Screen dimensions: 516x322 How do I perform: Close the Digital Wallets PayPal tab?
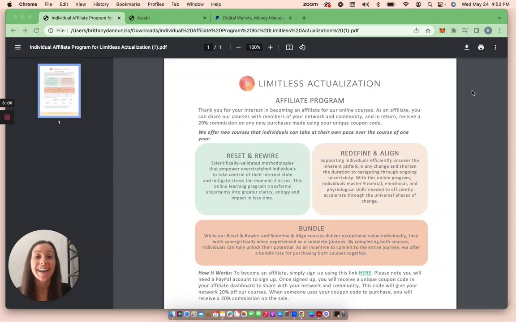tap(290, 18)
